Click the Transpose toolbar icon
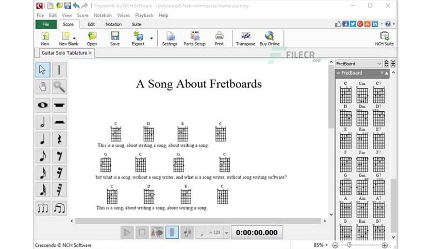 245,39
